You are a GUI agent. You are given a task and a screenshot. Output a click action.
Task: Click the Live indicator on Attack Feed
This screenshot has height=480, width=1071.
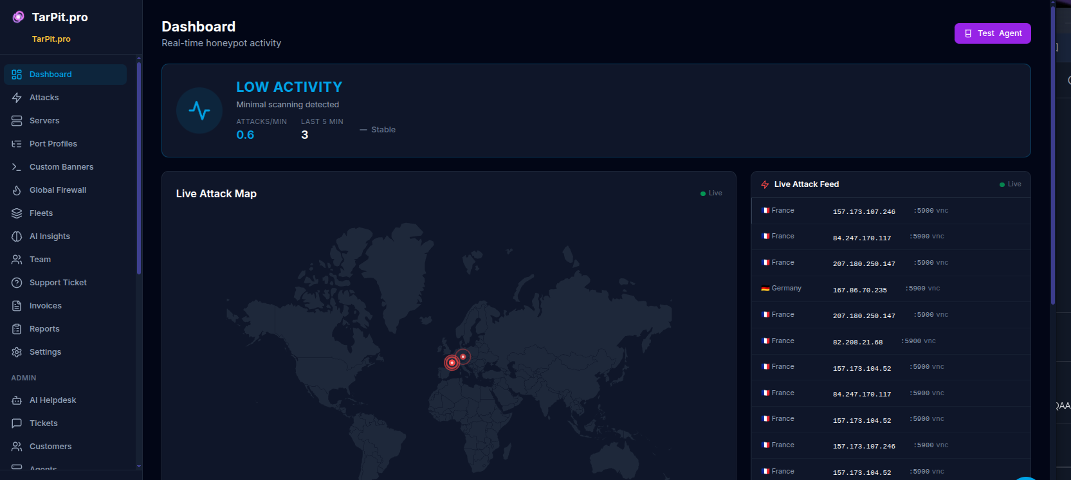coord(1011,184)
